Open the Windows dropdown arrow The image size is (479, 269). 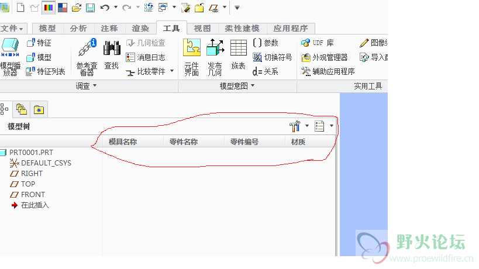(x=174, y=7)
